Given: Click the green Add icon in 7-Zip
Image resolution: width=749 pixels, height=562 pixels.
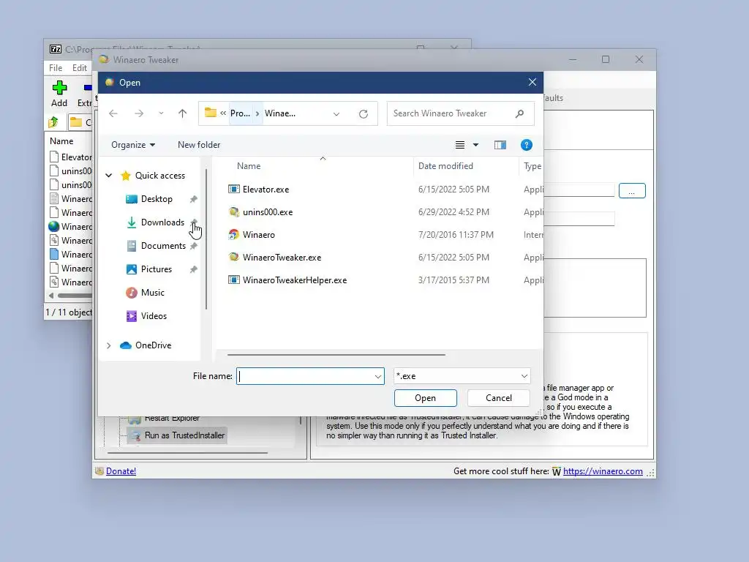Looking at the screenshot, I should tap(59, 88).
